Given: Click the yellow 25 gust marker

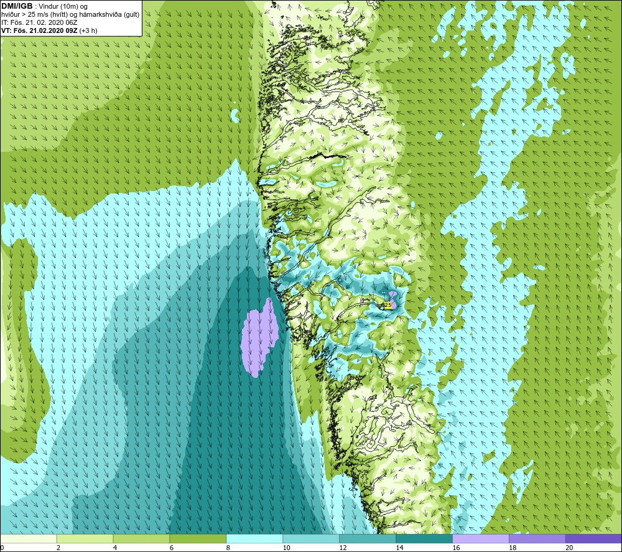Looking at the screenshot, I should point(388,305).
